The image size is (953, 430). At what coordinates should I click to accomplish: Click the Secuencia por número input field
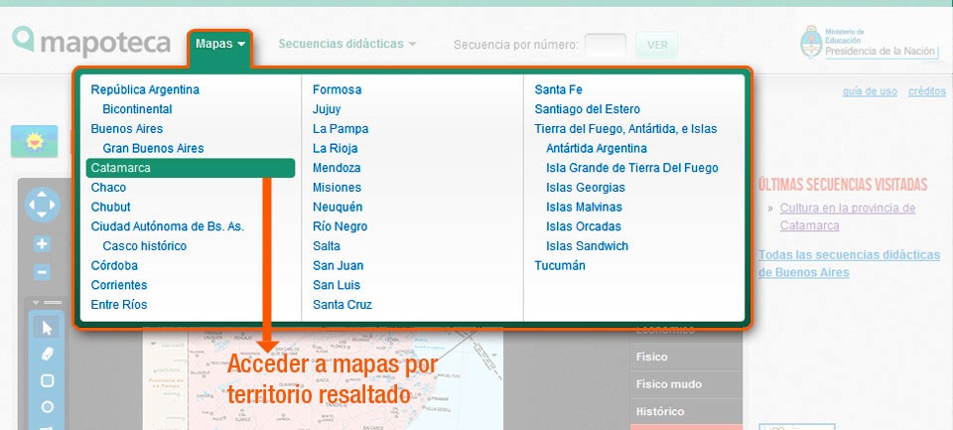pyautogui.click(x=606, y=45)
